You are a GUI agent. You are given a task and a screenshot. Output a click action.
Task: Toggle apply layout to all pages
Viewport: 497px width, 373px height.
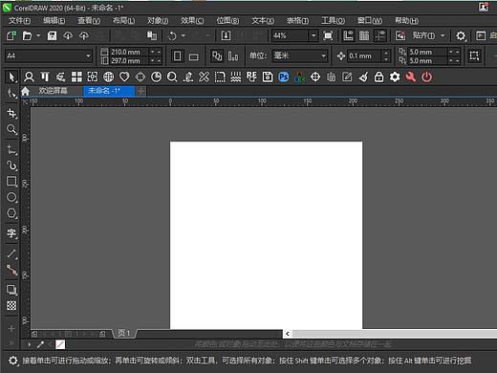217,56
